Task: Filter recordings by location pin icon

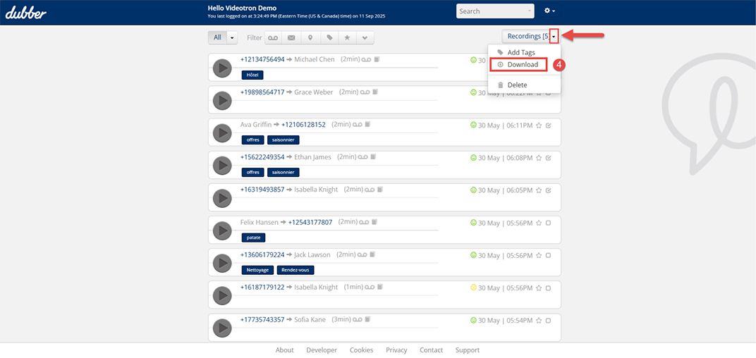Action: [310, 37]
